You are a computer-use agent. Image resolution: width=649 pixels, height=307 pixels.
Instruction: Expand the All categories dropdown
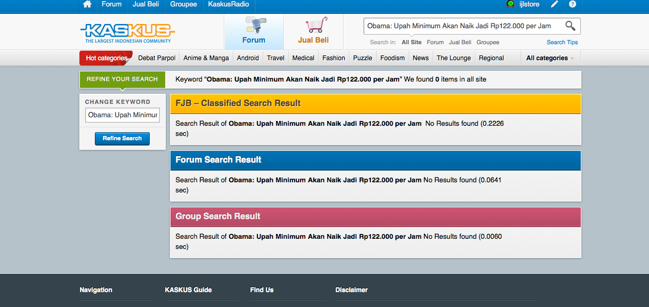click(550, 58)
